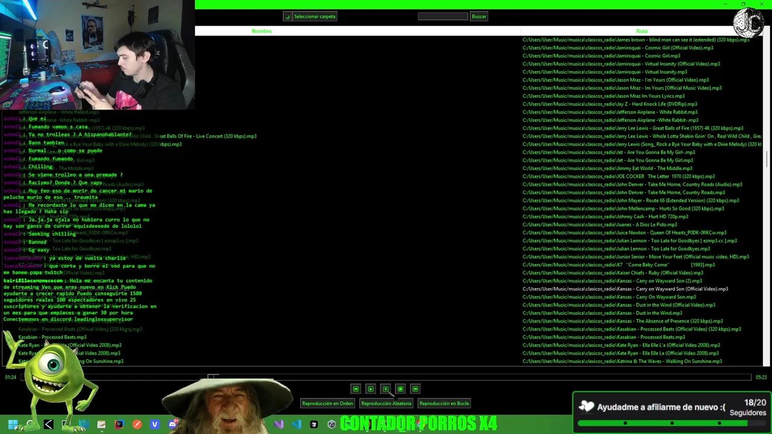Select highlighted Kansas Carry on Wayward Son (Official Video)
Screen dimensions: 772x434
625,289
